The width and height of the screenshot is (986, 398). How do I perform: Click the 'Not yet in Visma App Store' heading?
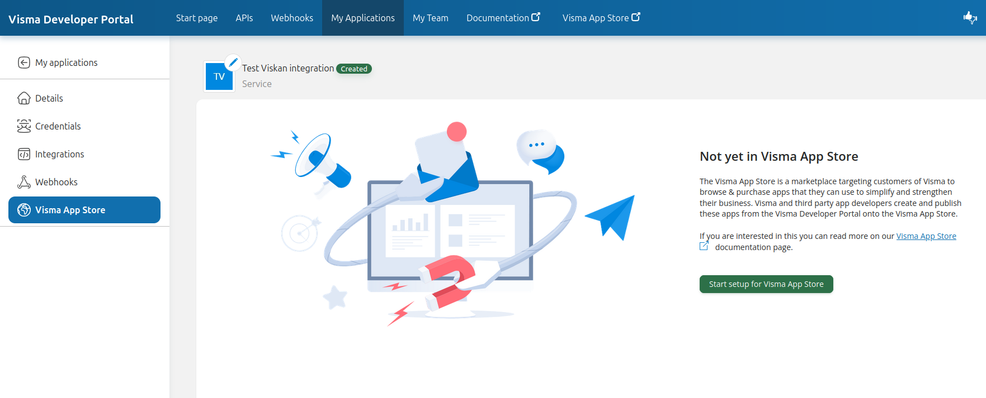click(x=779, y=157)
